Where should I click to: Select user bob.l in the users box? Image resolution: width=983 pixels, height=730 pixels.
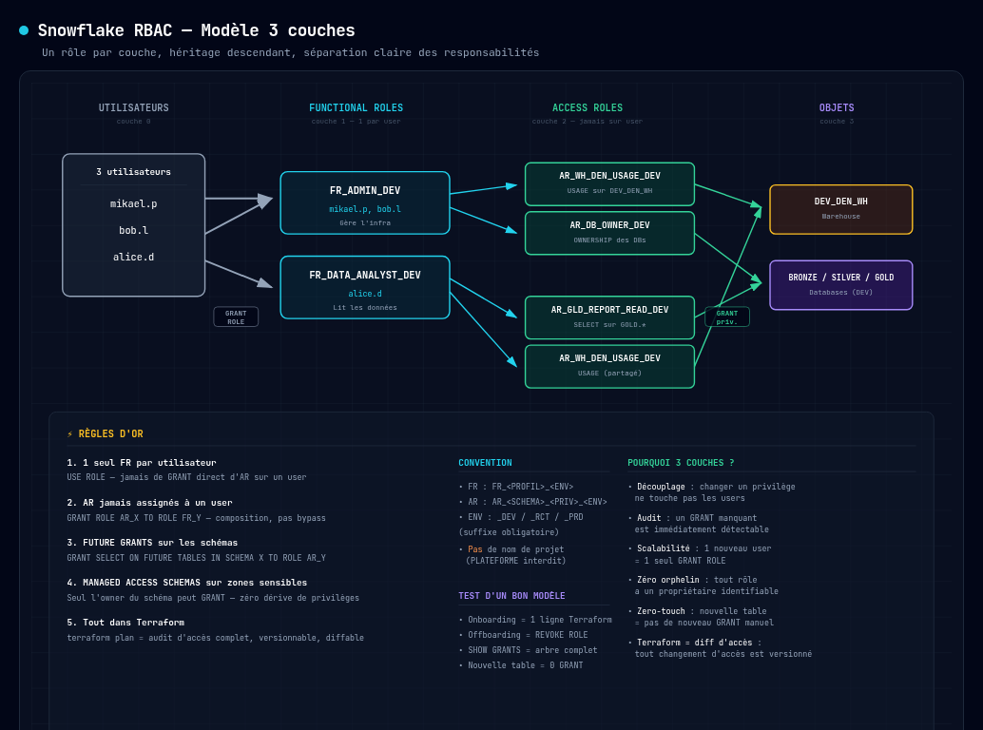point(133,231)
